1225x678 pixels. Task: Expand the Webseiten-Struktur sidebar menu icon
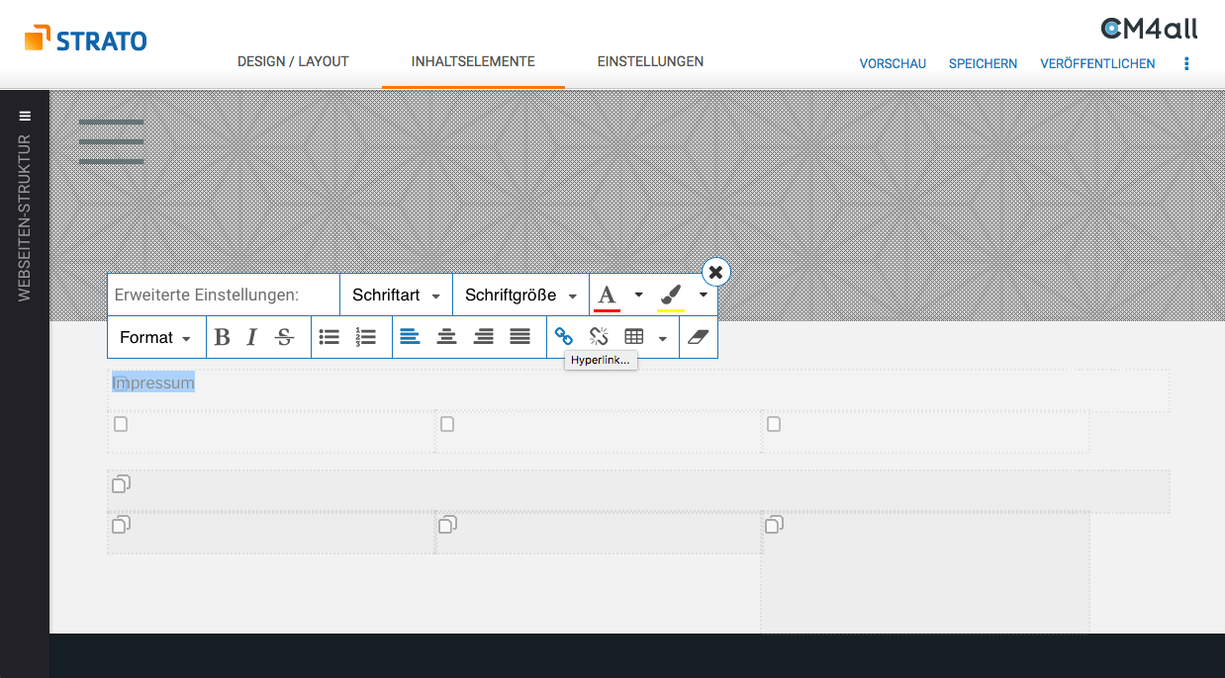25,116
